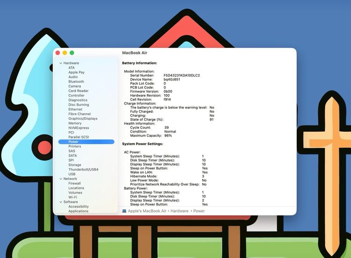The height and width of the screenshot is (258, 351).
Task: Collapse the Software section chevron
Action: tap(60, 202)
